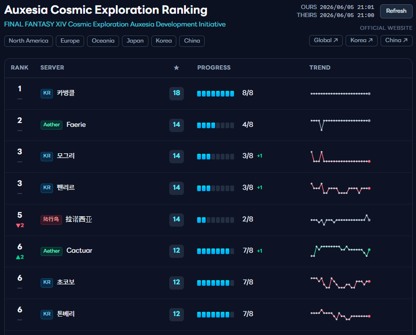Click the KR tag beside 펜리르
Viewport: 416px width, 335px height.
[x=47, y=188]
